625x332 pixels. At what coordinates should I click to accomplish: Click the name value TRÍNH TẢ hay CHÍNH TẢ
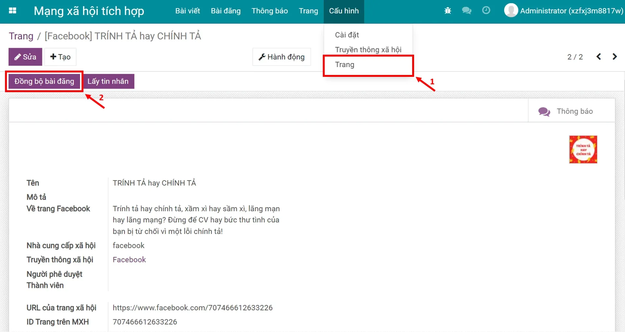coord(154,183)
